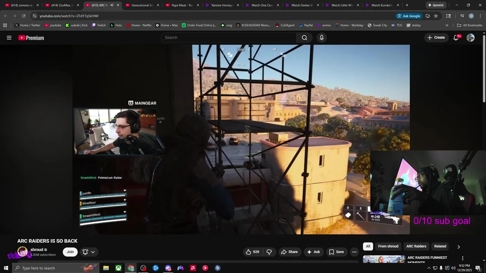Show hidden system tray icons
486x273 pixels.
tap(429, 268)
